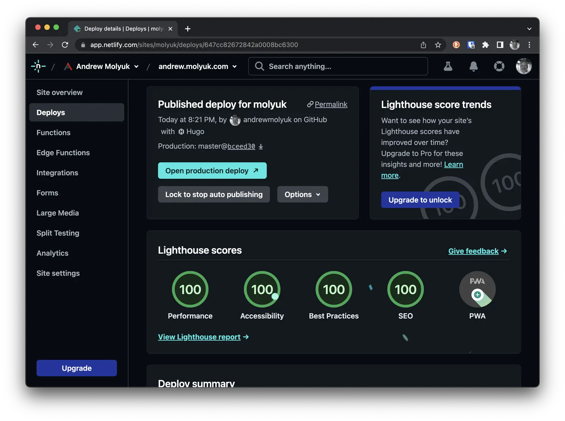Open the Options dropdown
Viewport: 565px width, 421px height.
(x=302, y=194)
